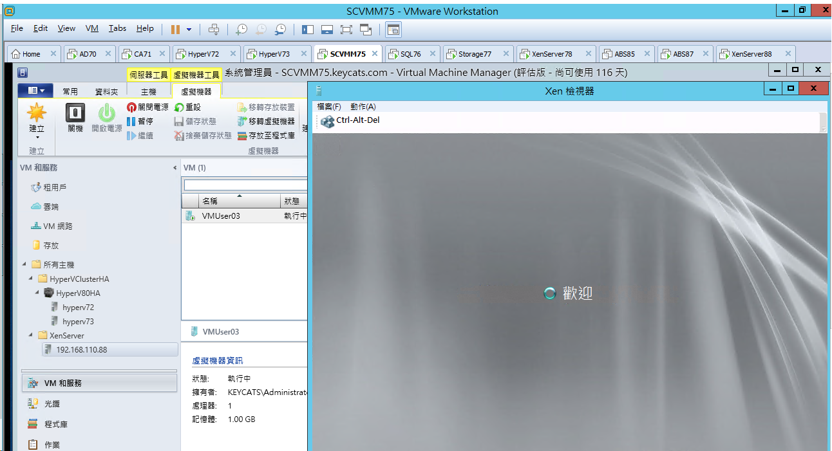Toggle the thumbnail bar view icon
832x451 pixels.
(327, 29)
